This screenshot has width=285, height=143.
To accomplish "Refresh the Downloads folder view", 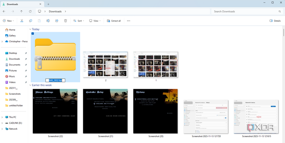I will (30, 11).
